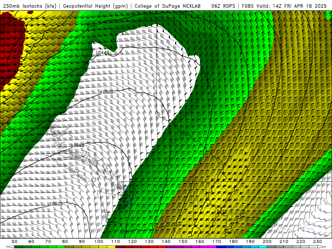Click the 200 knot colorbar label
The image size is (332, 249).
click(267, 242)
